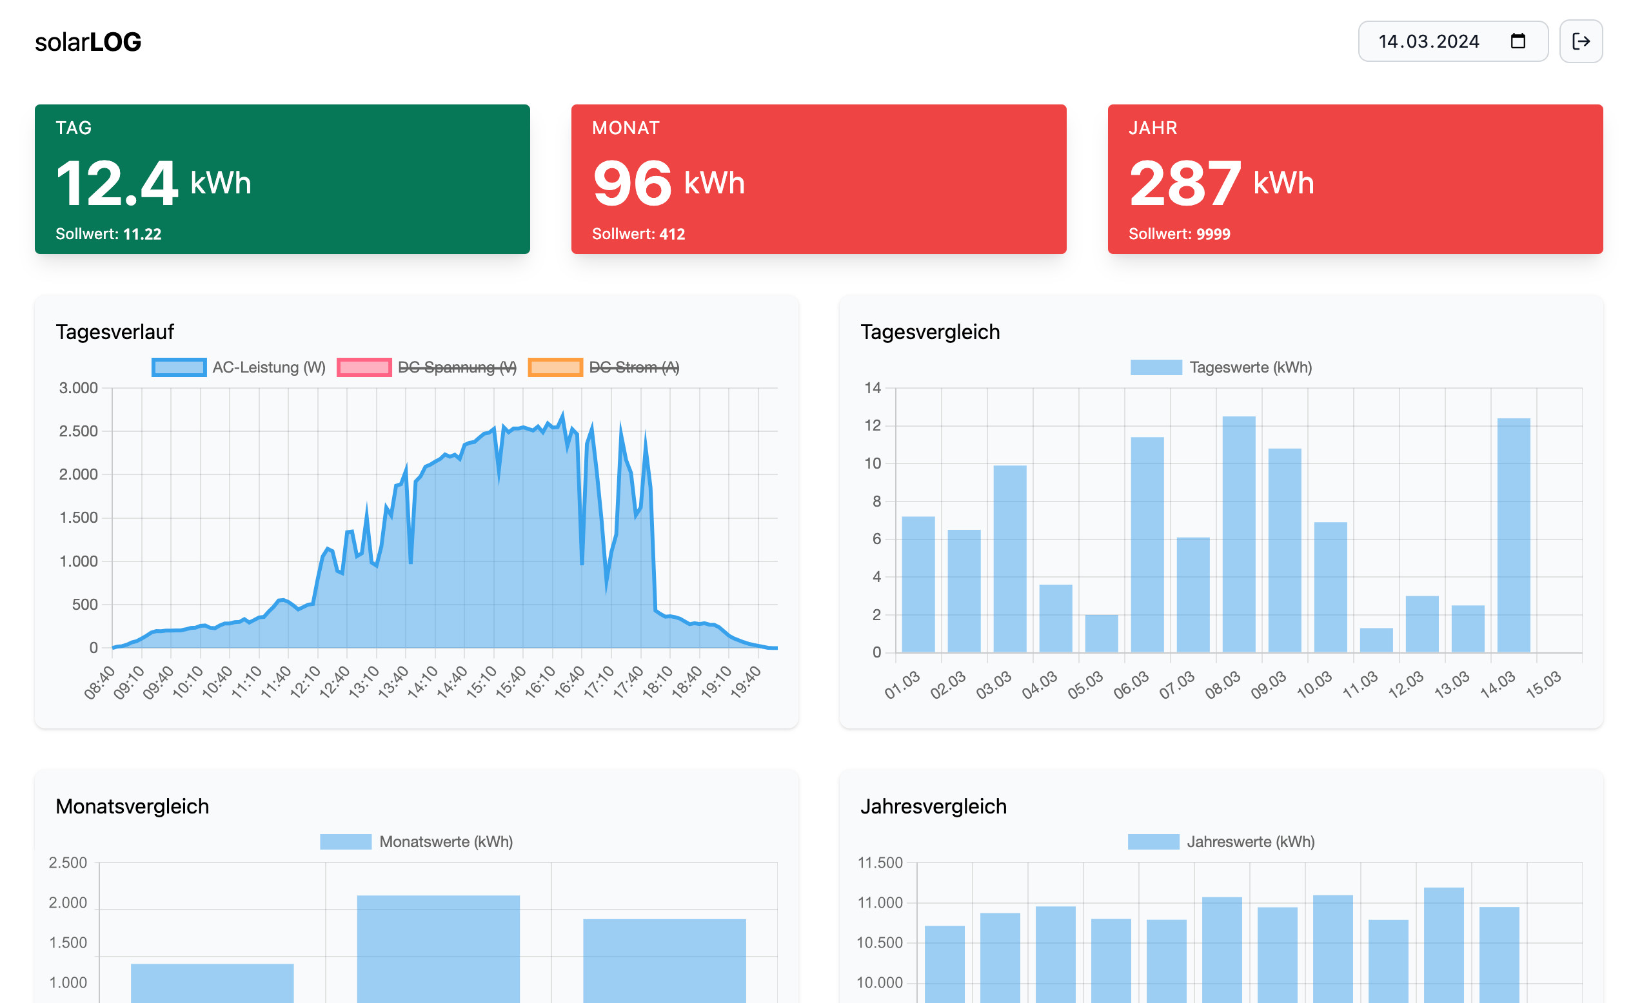Click the blue AC-Leistung color swatch

coord(179,367)
